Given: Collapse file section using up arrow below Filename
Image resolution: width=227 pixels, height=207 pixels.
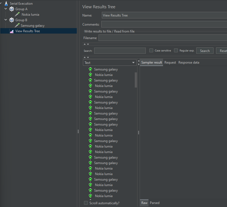Looking at the screenshot, I should click(x=85, y=44).
